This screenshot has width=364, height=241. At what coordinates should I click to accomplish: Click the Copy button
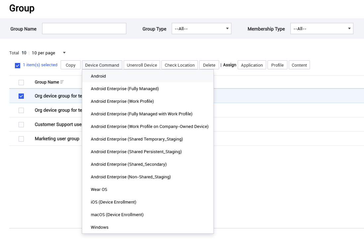[x=70, y=65]
